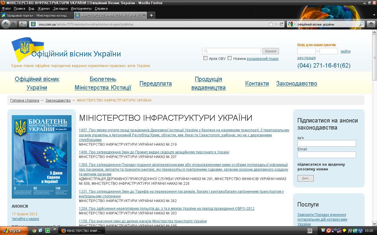Open the Firefox home page button
The image size is (377, 235).
tap(371, 24)
